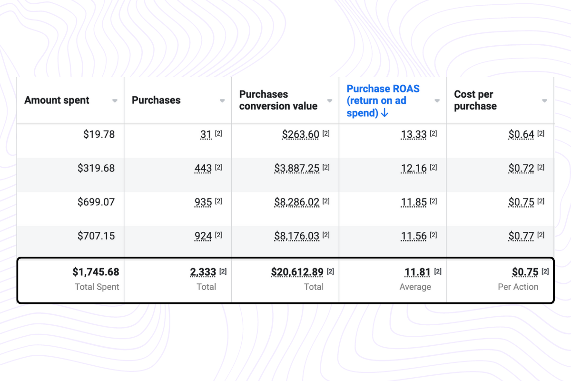Click the total 2,333 purchases value

(203, 272)
